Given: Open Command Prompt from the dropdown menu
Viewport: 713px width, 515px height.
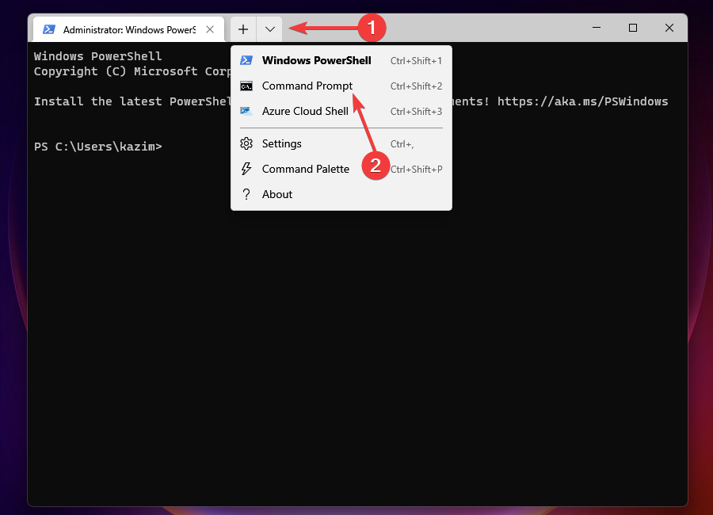Looking at the screenshot, I should [x=341, y=86].
